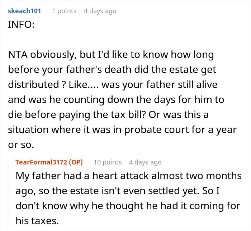Click the "1 points" score on skeach101's comment
Screen dimensions: 251x231
pyautogui.click(x=64, y=11)
